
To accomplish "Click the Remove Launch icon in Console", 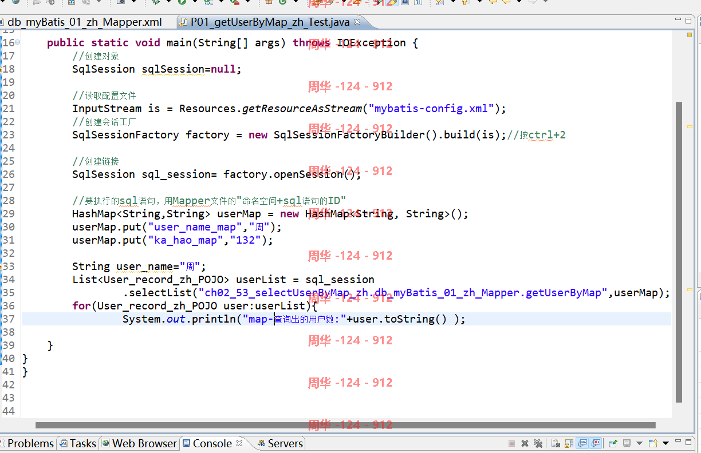I will click(x=525, y=443).
